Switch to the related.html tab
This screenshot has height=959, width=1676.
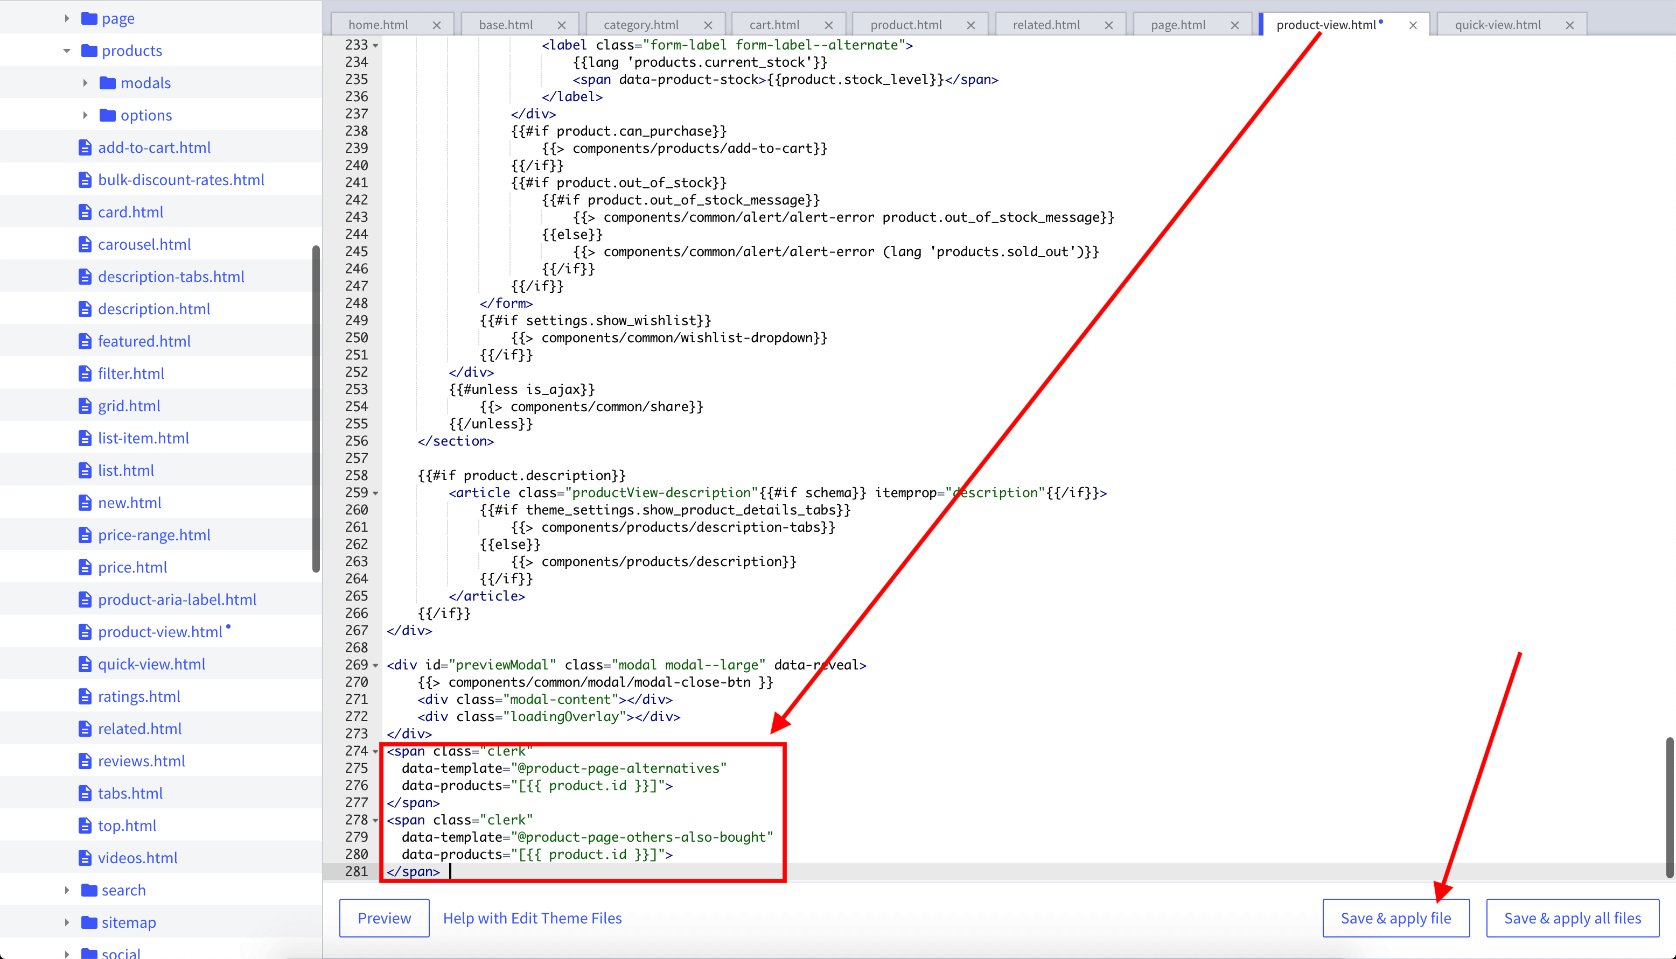coord(1046,25)
